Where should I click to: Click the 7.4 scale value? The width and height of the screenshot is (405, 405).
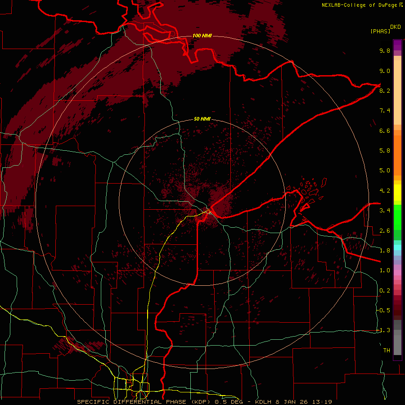[385, 111]
